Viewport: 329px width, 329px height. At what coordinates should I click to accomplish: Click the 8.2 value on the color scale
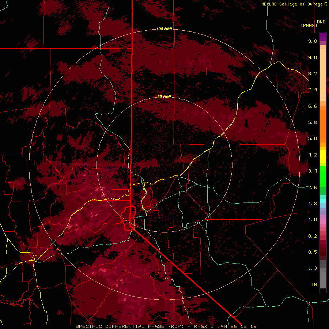[313, 73]
